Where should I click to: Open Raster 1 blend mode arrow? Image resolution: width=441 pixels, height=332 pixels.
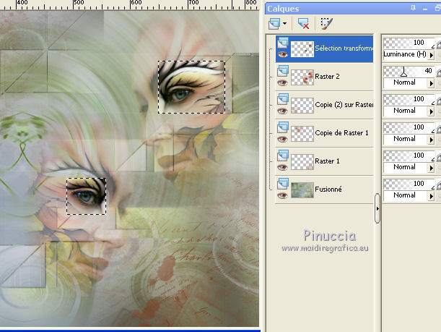coord(431,168)
